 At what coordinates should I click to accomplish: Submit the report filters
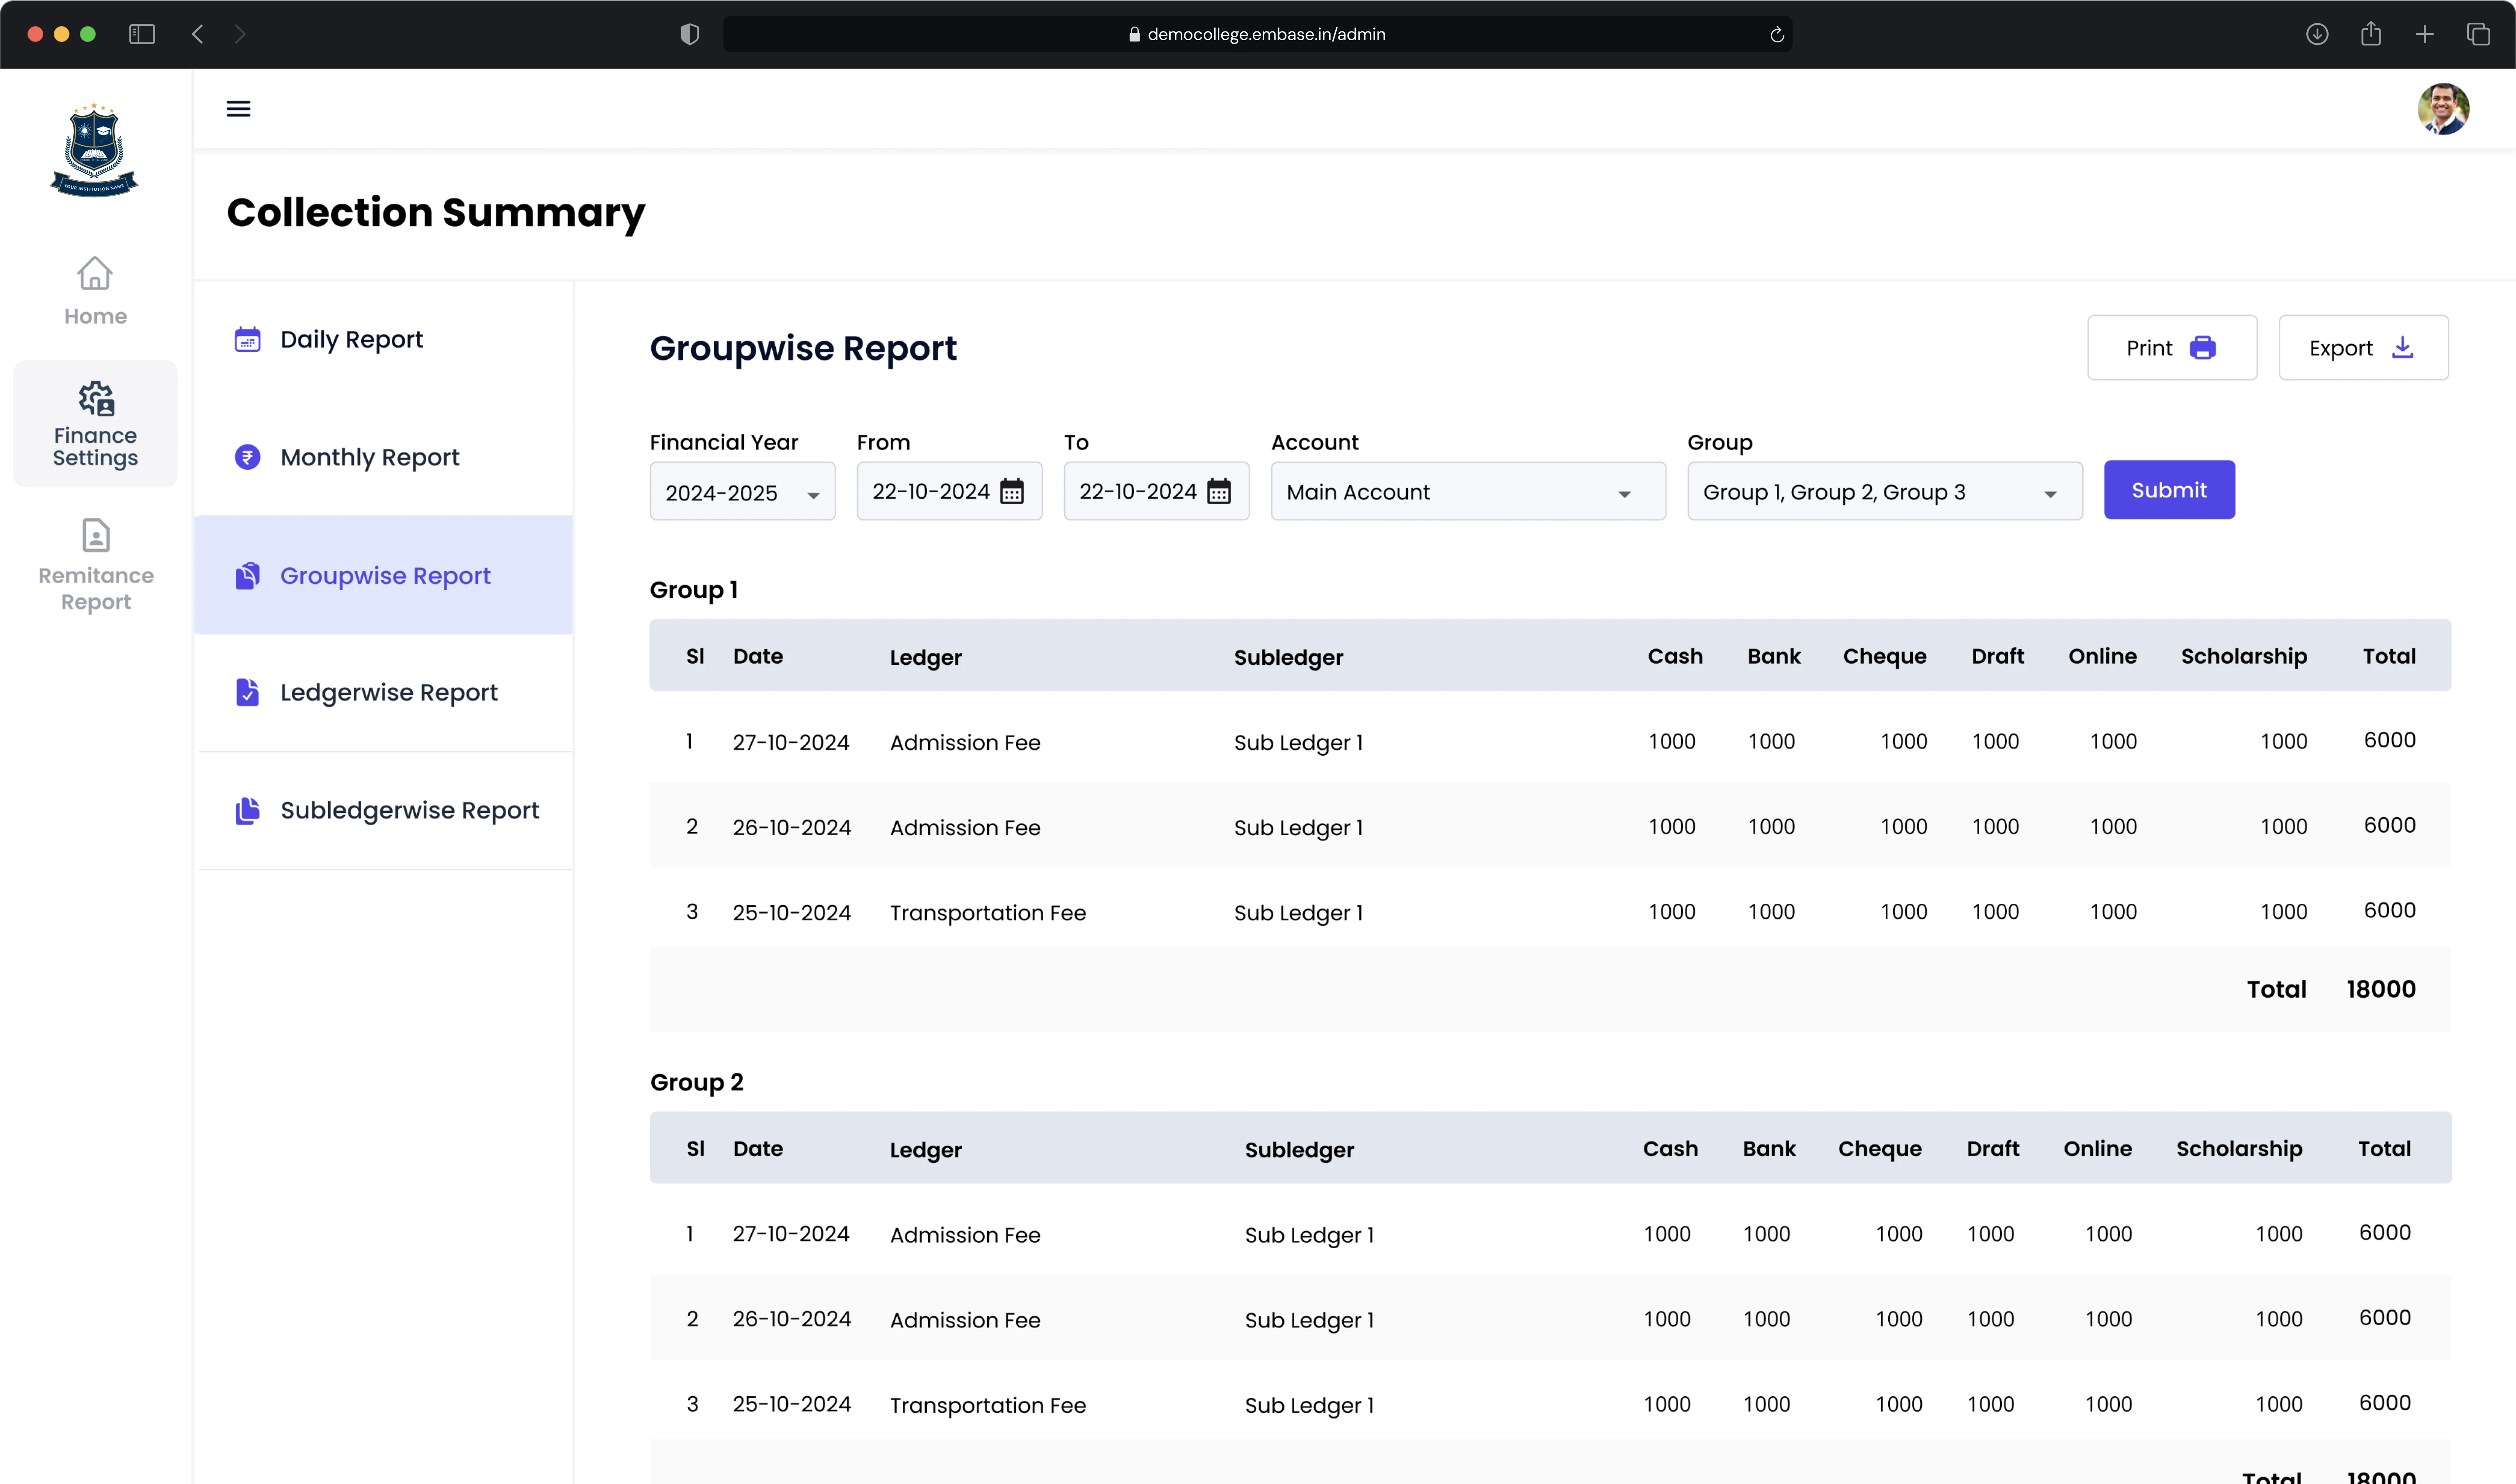coord(2169,490)
